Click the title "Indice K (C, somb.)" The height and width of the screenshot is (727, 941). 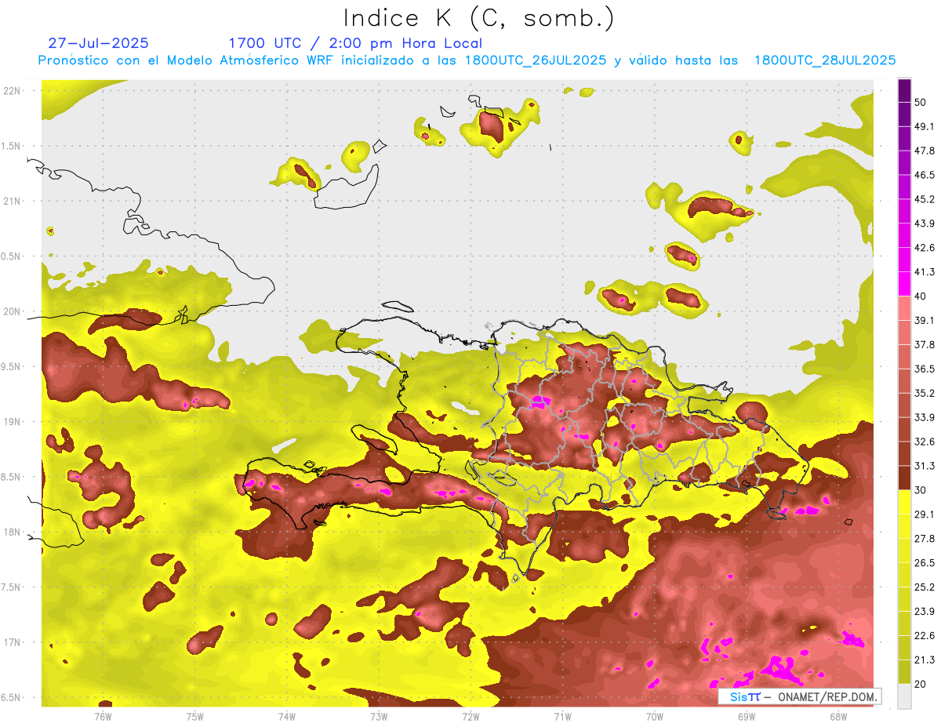tap(478, 19)
